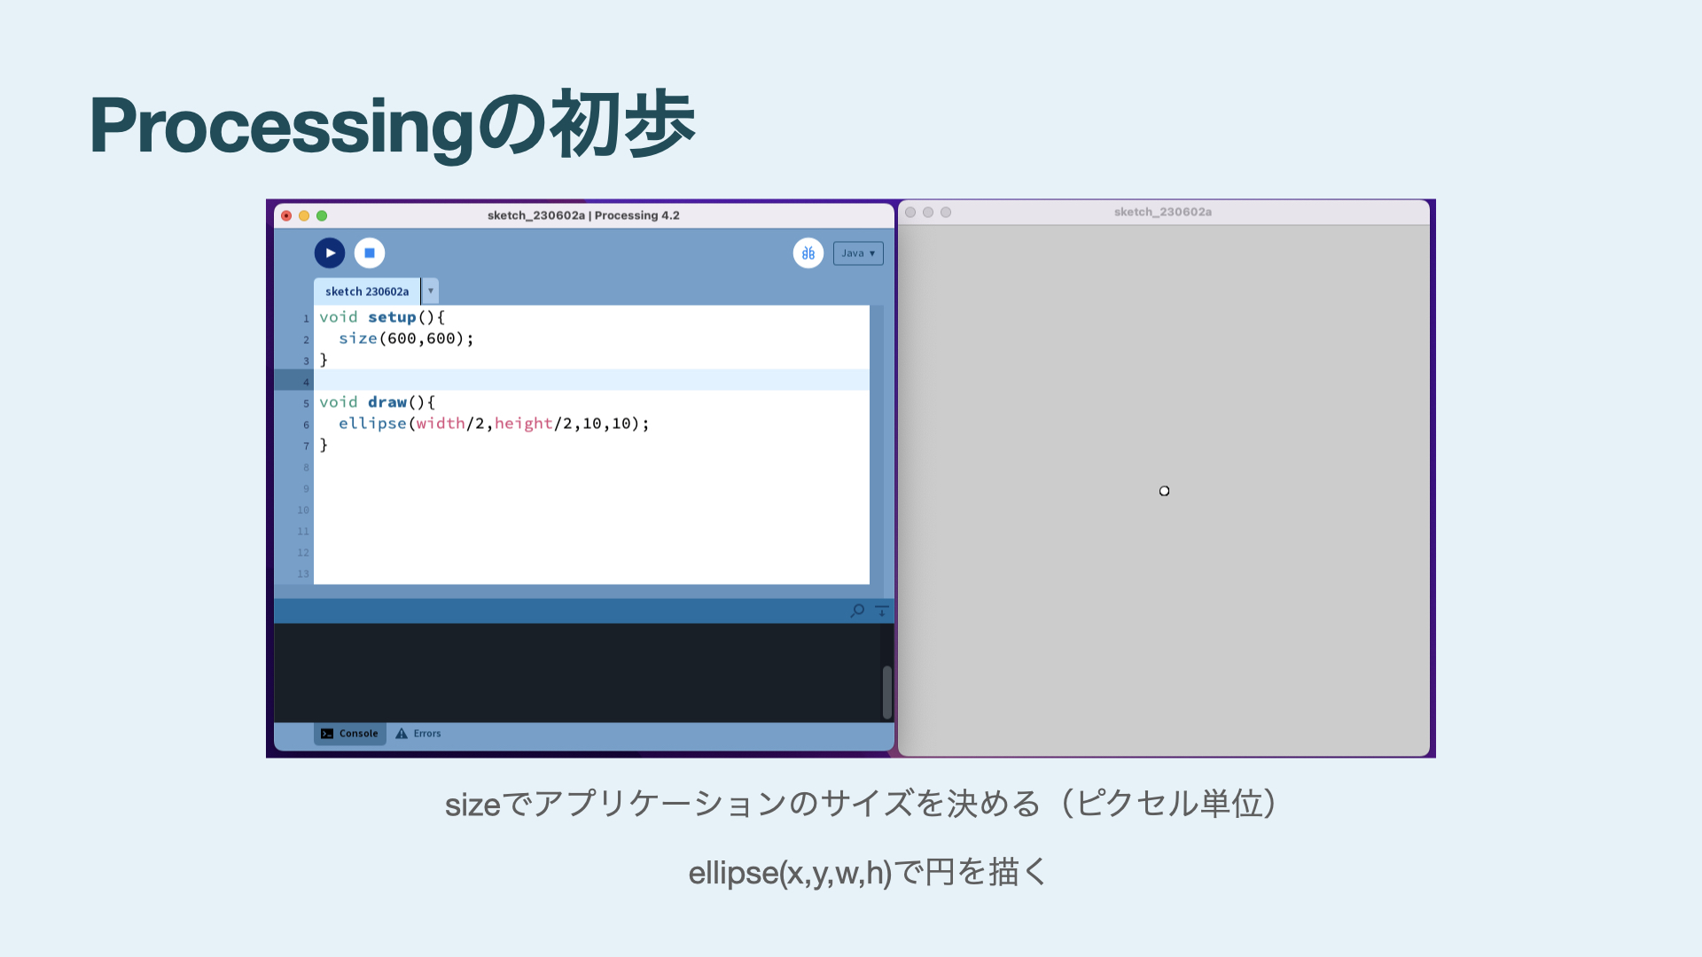
Task: Click the gray close button of the sketch output window
Action: [910, 212]
